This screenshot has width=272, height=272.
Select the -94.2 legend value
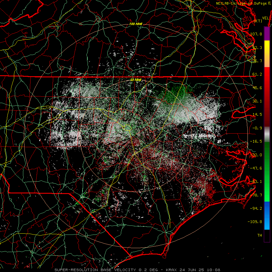coord(256,209)
